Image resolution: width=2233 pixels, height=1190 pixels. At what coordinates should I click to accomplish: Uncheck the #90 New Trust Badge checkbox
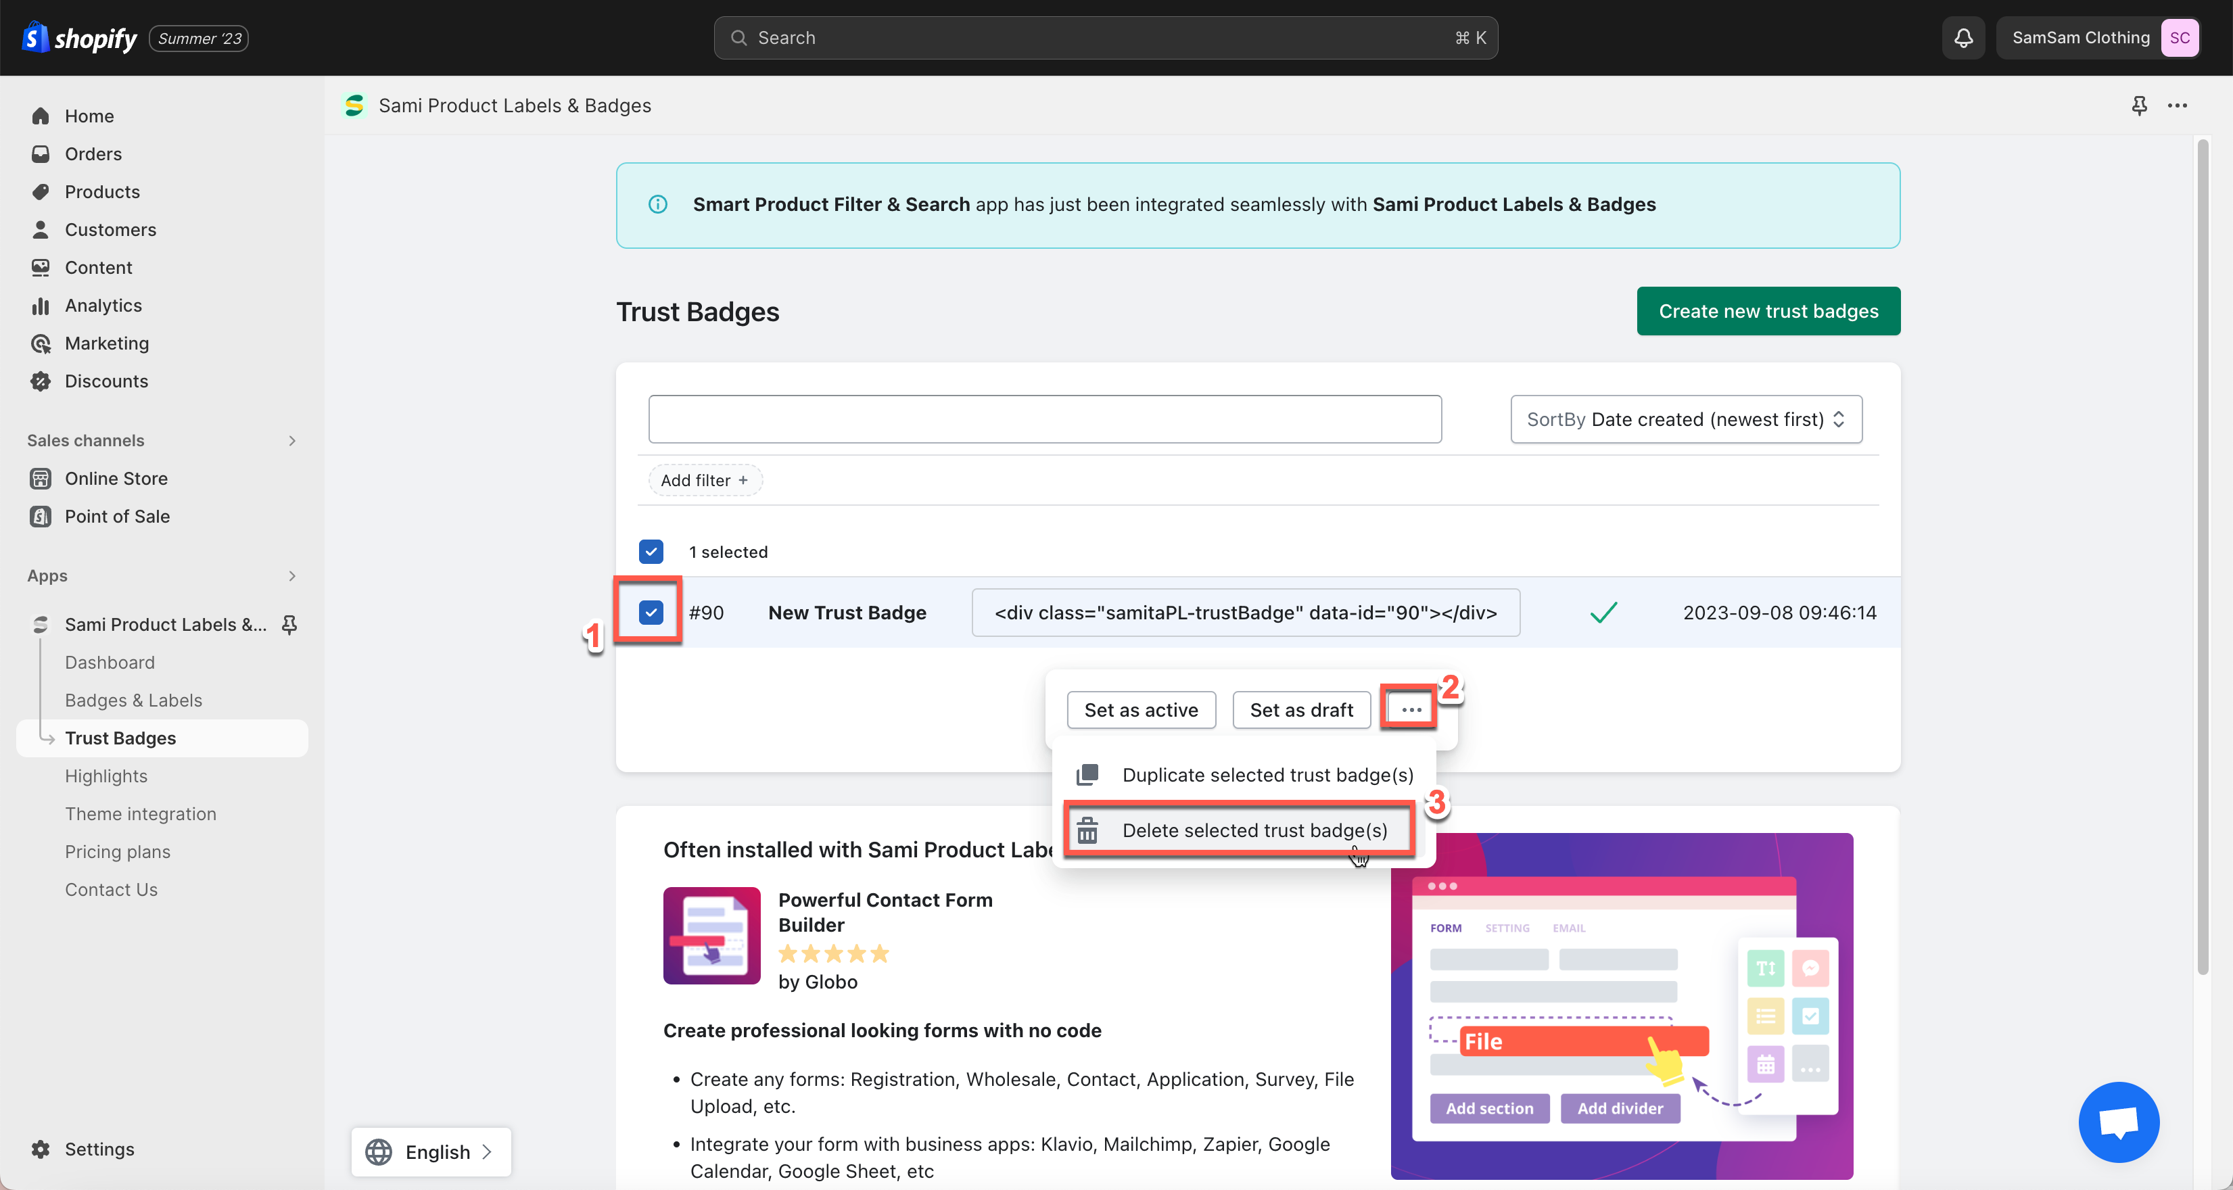tap(651, 613)
